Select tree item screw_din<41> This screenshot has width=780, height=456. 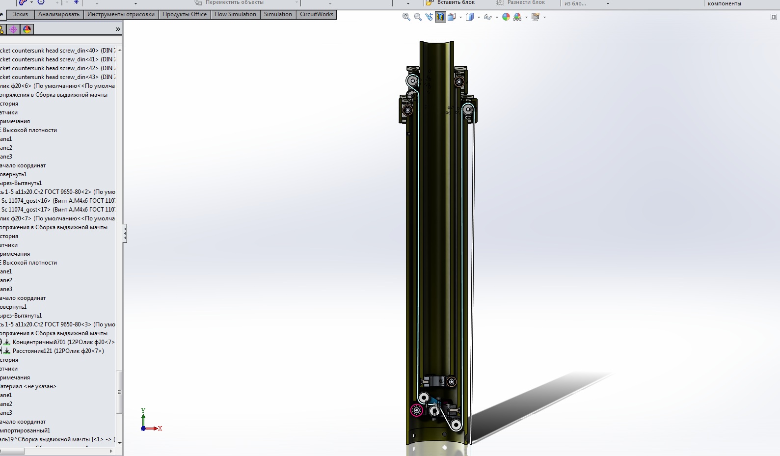pyautogui.click(x=57, y=59)
